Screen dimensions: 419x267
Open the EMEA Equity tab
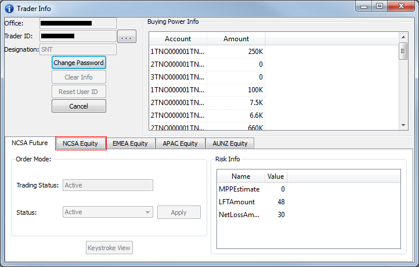tap(130, 143)
